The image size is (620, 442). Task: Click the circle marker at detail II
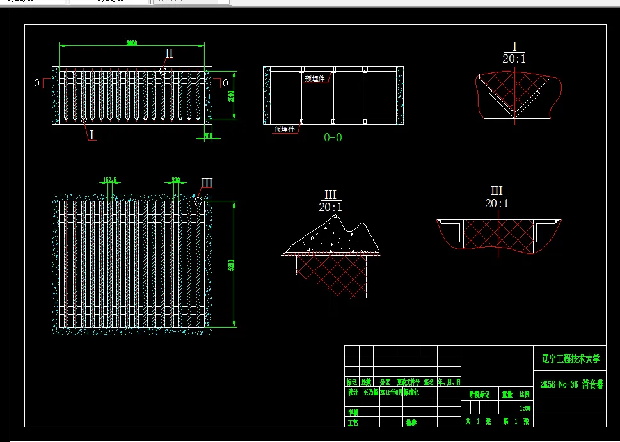click(x=163, y=71)
